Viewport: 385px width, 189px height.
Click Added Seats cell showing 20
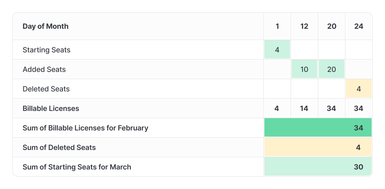click(332, 69)
